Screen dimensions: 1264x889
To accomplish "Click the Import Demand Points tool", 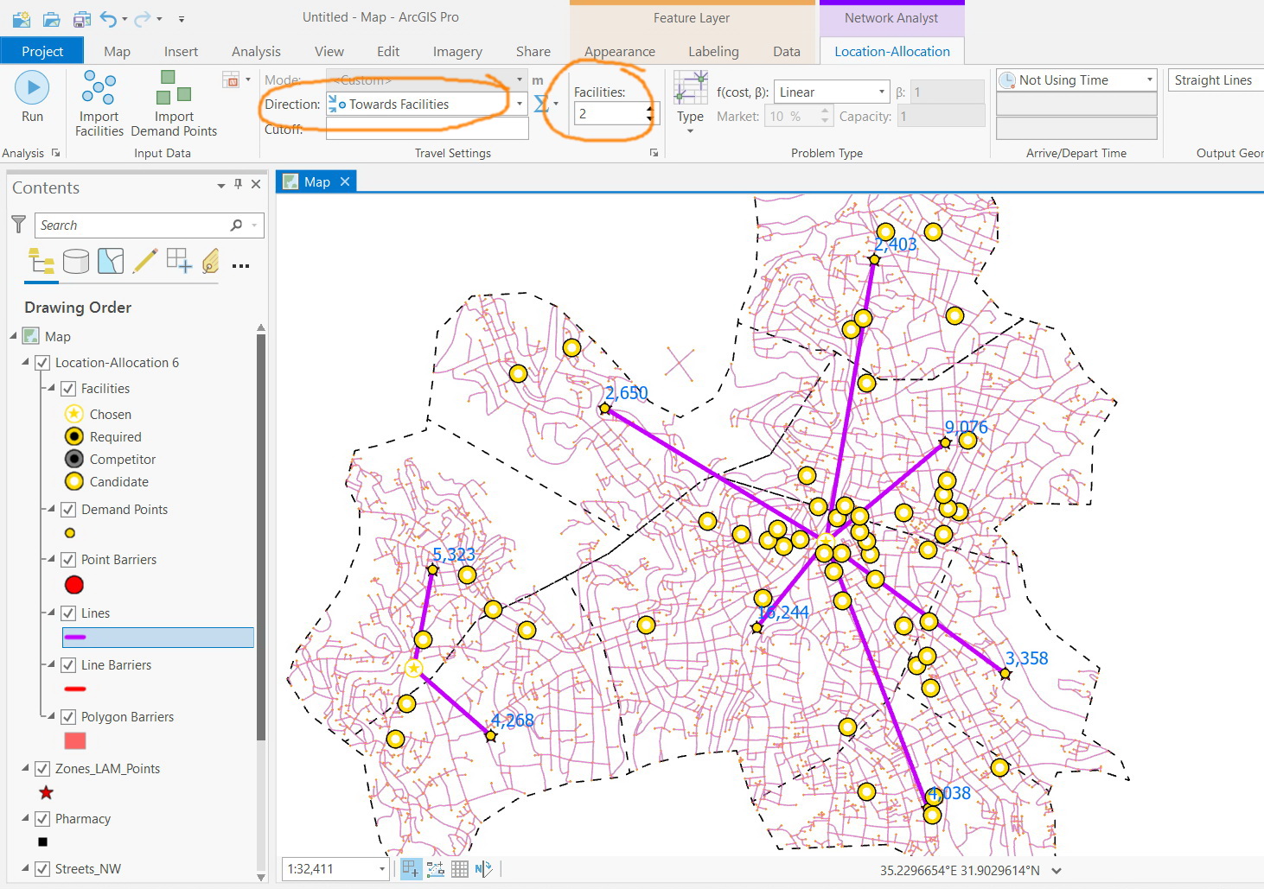I will pyautogui.click(x=174, y=103).
